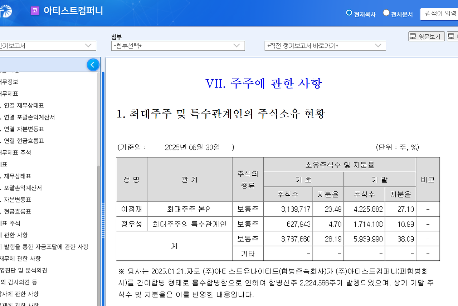Open 연결 자본변동표 in the contents tree

pos(22,129)
